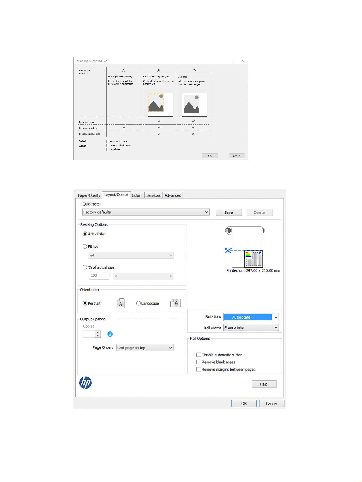Click OK in Layout and Margins dialog

coord(210,156)
